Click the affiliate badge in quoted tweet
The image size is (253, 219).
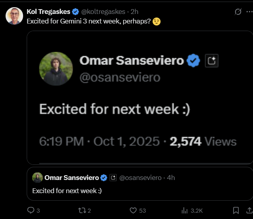point(113,178)
